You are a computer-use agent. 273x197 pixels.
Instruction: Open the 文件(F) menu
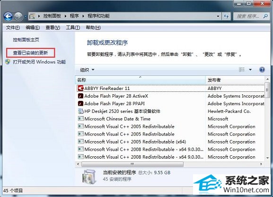point(13,27)
